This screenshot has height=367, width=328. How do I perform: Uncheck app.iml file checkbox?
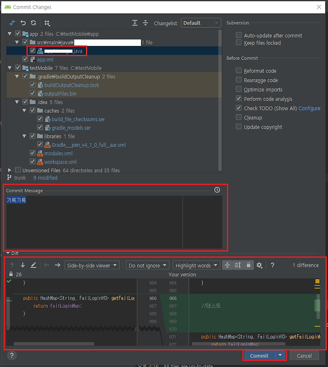point(25,59)
